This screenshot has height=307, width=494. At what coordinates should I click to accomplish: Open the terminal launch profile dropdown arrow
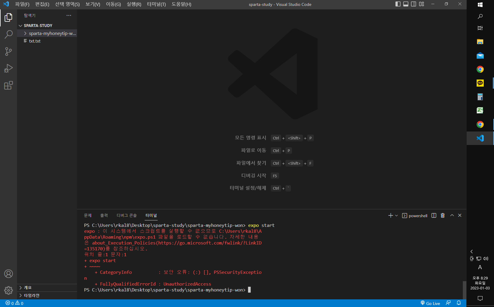coord(396,215)
